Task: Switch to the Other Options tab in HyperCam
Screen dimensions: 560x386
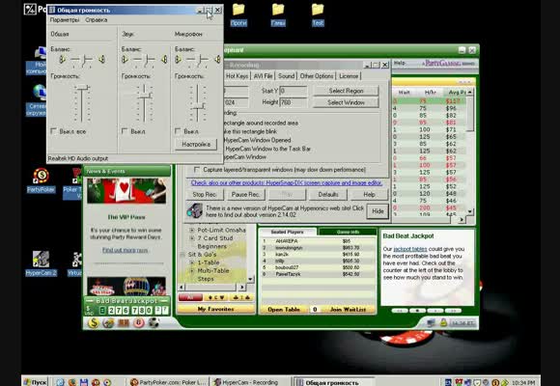Action: [317, 75]
